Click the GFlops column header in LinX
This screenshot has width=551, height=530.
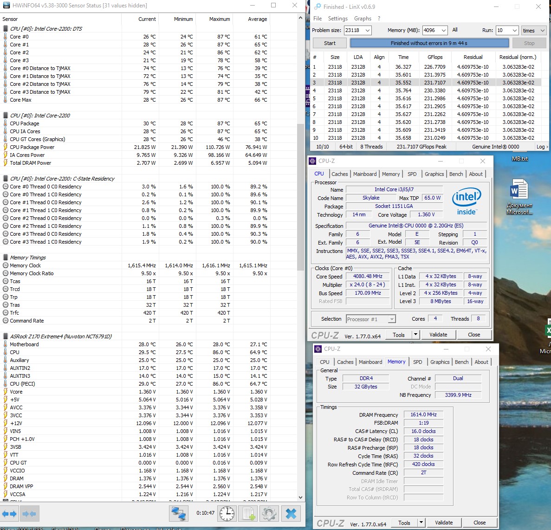435,57
